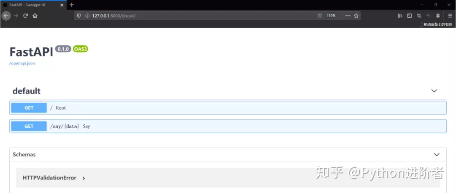Click the /say/{data} path text

(x=65, y=126)
